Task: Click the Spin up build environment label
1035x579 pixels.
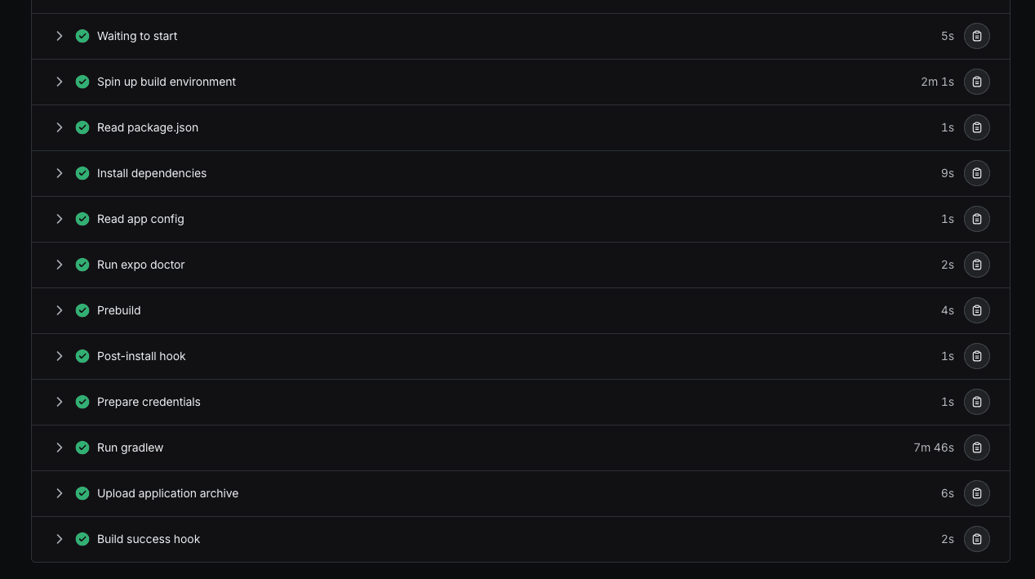Action: 167,82
